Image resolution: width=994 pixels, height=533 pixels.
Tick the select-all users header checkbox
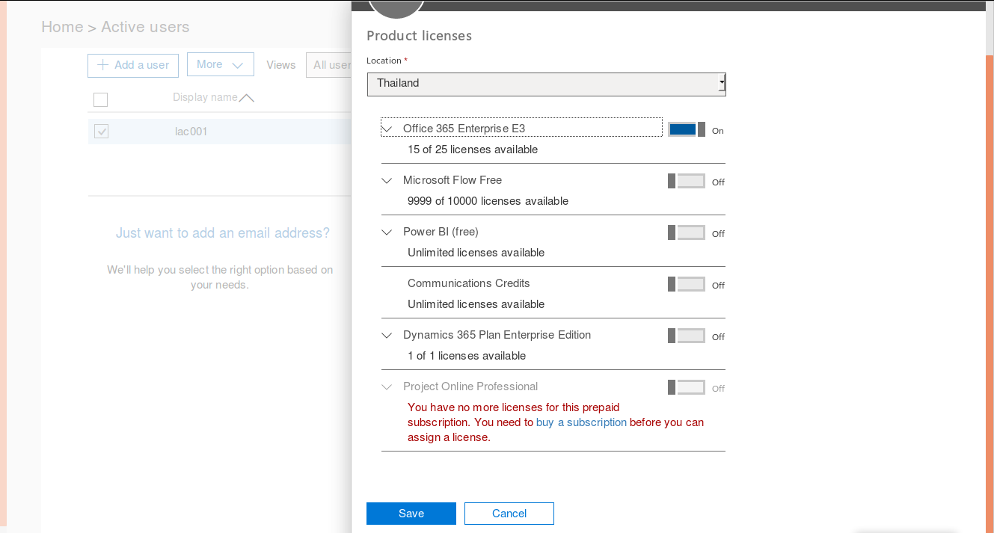coord(101,99)
